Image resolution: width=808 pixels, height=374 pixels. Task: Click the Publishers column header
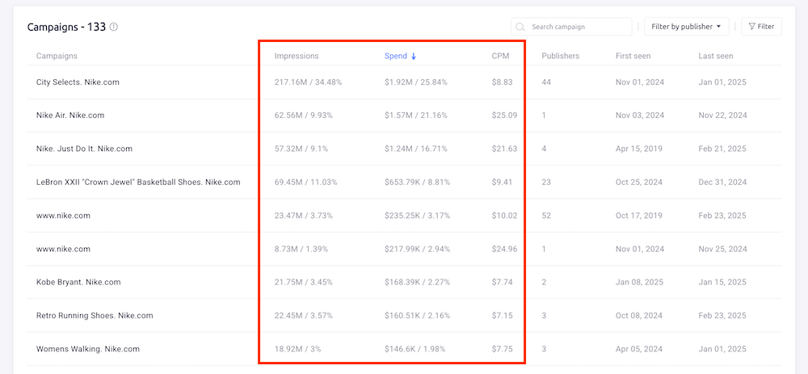560,57
